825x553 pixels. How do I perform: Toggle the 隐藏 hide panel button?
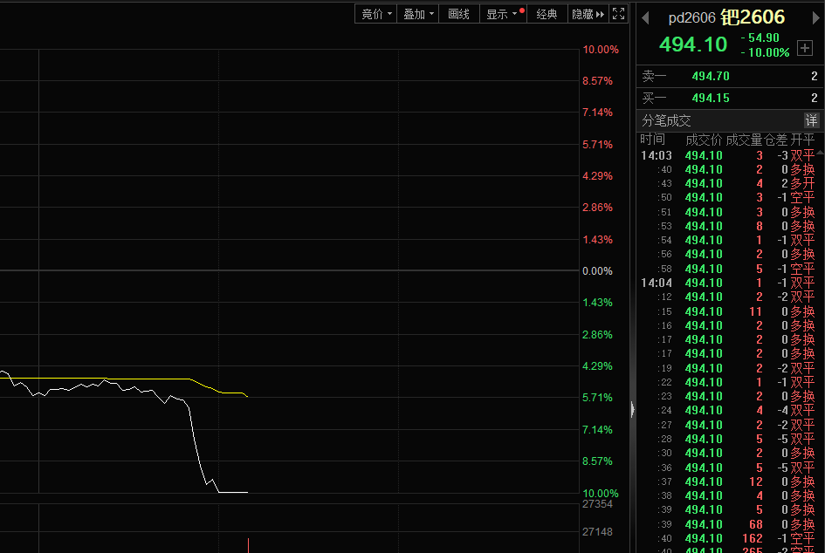tap(587, 14)
